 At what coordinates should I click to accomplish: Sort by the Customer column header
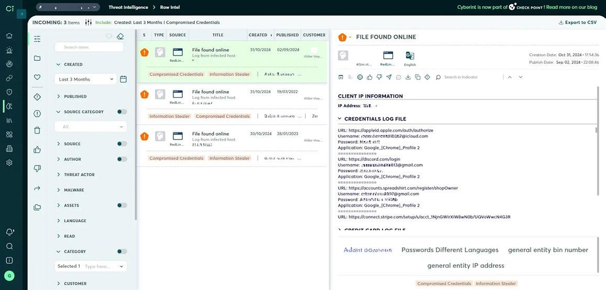tap(314, 35)
